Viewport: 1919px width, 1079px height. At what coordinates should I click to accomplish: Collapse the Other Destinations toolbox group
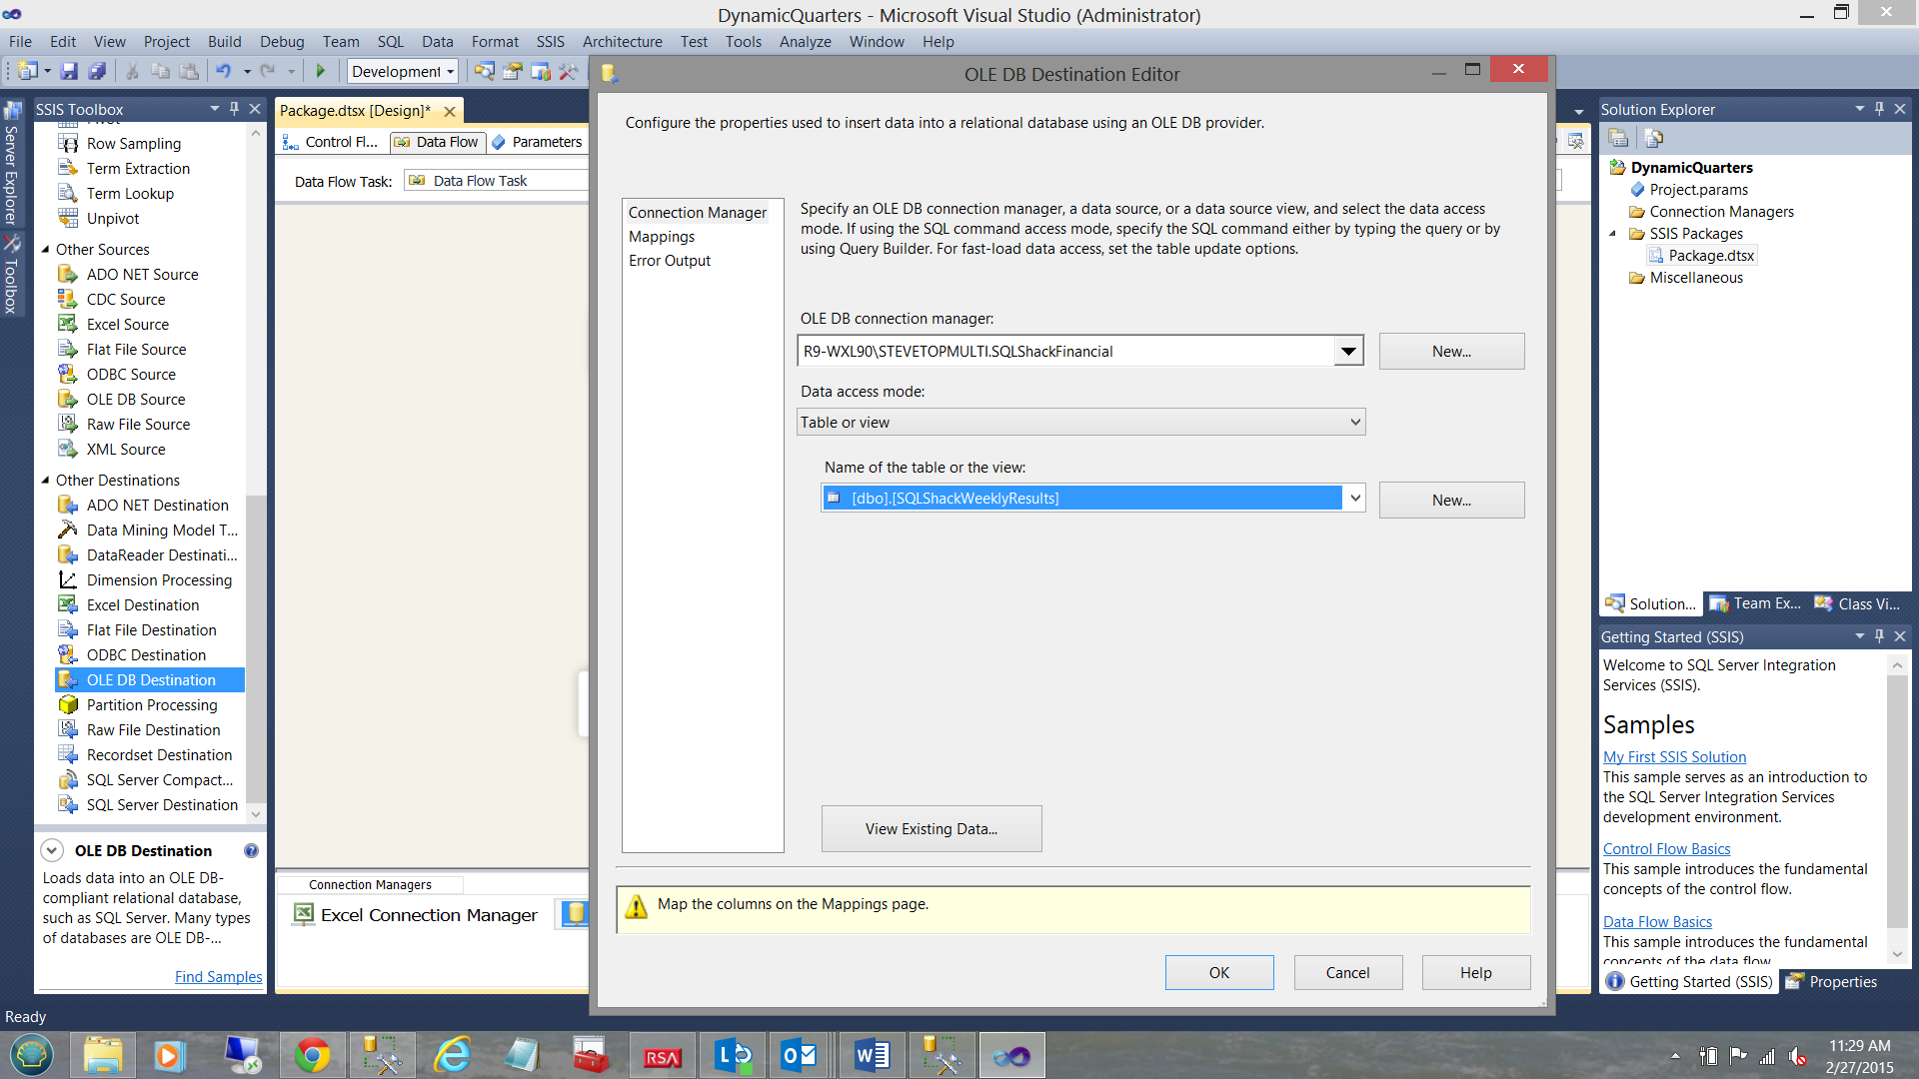[45, 481]
